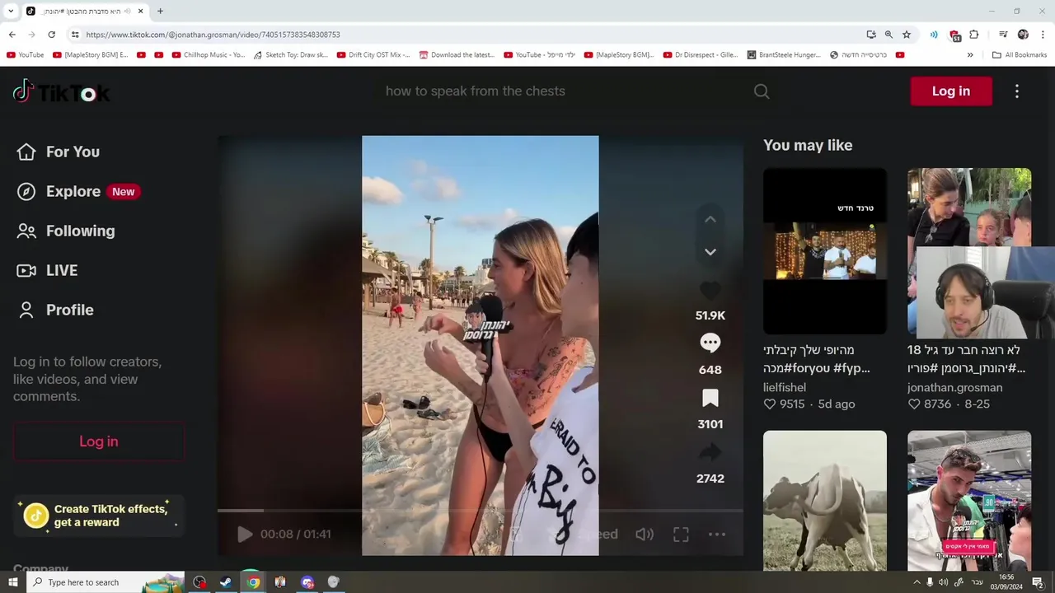The width and height of the screenshot is (1055, 593).
Task: Click the Windows taskbar search box
Action: tap(105, 582)
